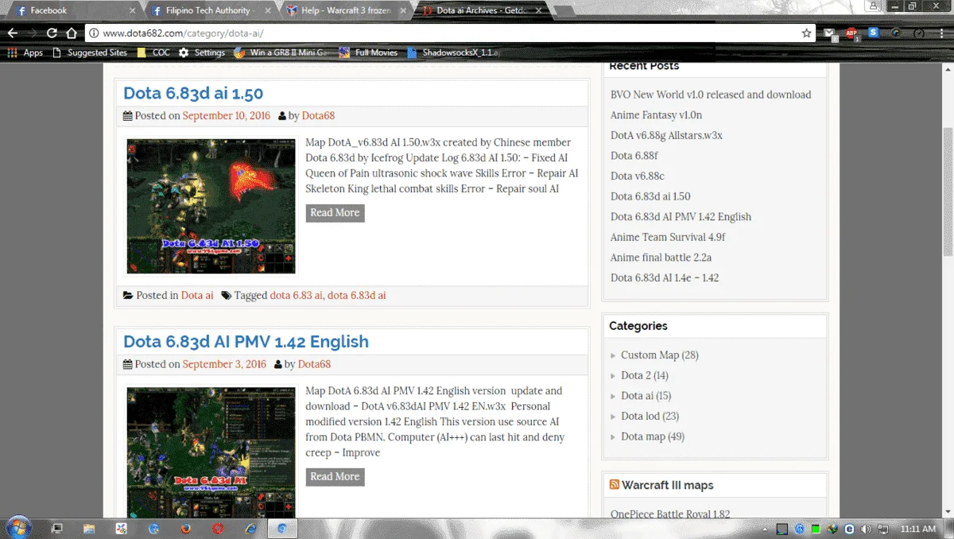
Task: Click the address bar URL field
Action: pyautogui.click(x=449, y=33)
